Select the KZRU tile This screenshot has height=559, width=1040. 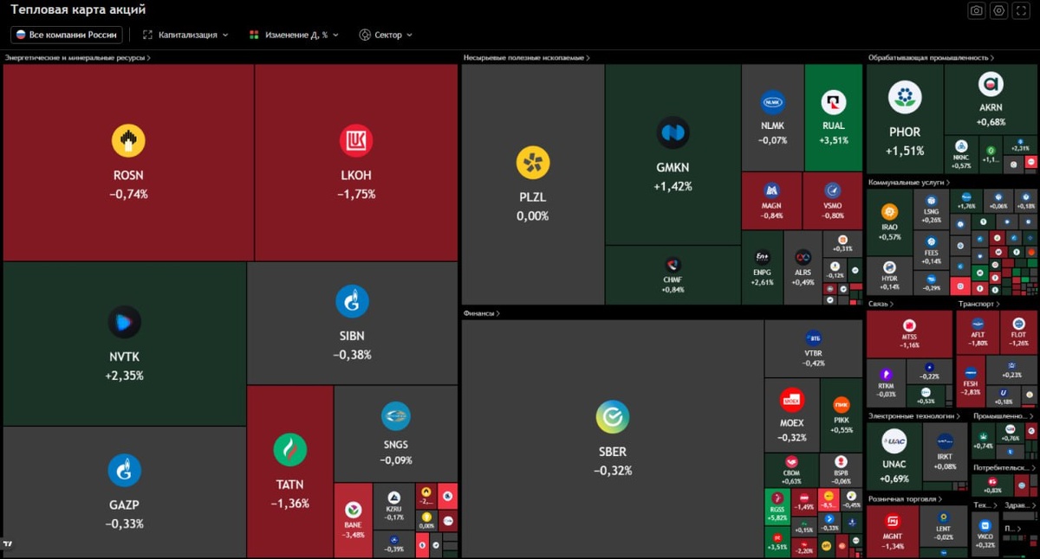coord(393,506)
